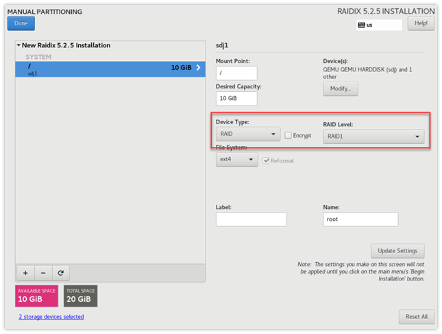Viewport: 442px width, 334px height.
Task: Click the Modify... devices button
Action: pyautogui.click(x=341, y=89)
